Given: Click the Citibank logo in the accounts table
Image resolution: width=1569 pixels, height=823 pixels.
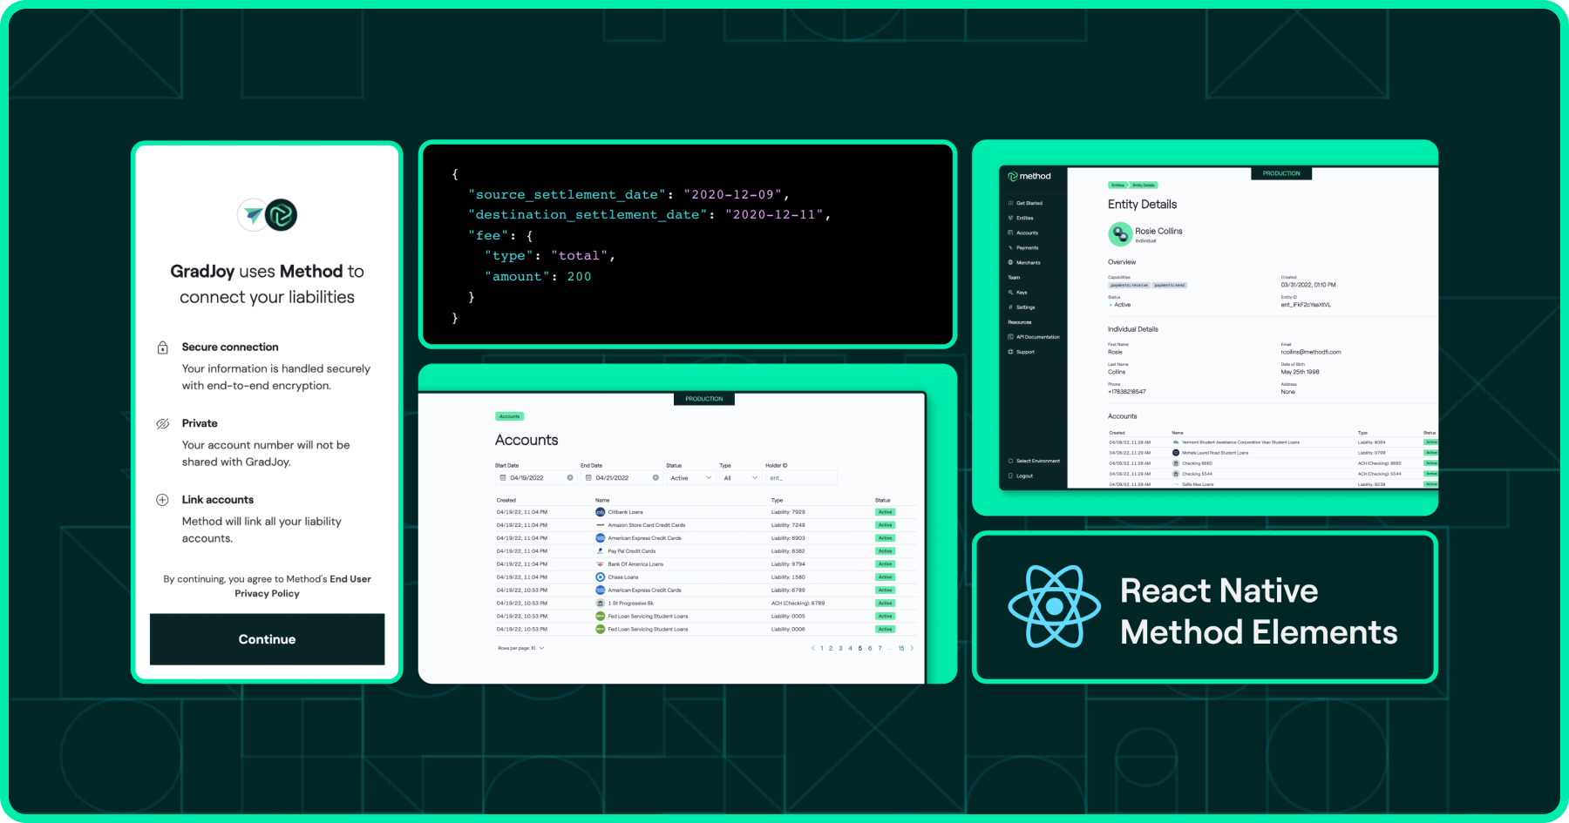Looking at the screenshot, I should [x=600, y=512].
